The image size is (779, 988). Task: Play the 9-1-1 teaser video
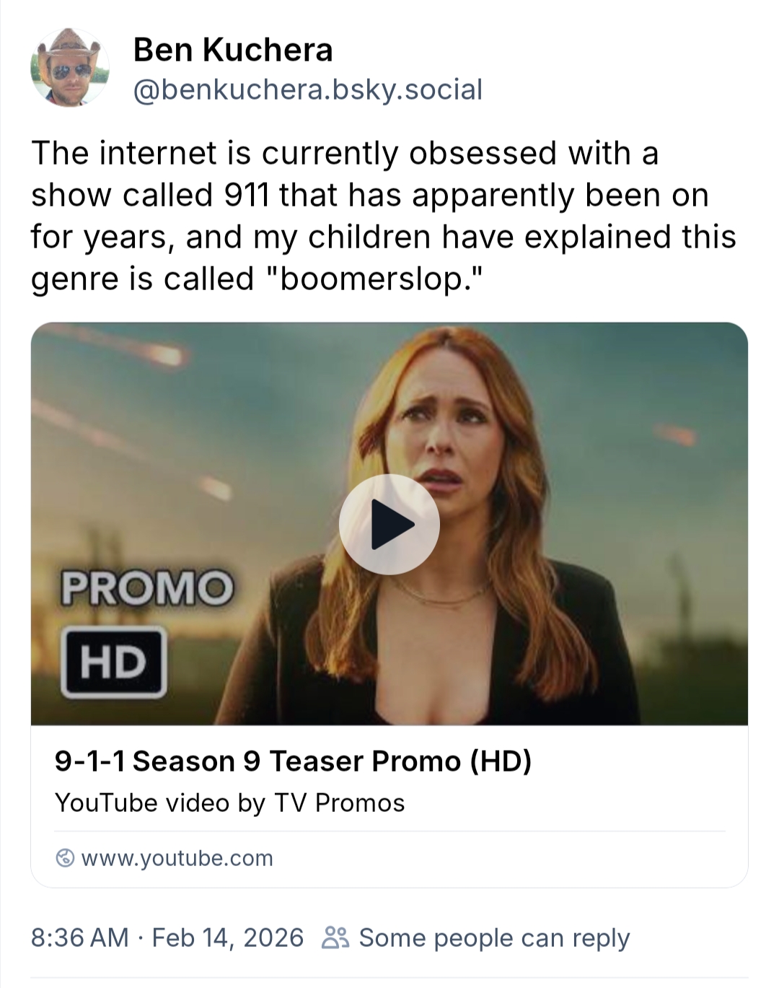click(389, 524)
